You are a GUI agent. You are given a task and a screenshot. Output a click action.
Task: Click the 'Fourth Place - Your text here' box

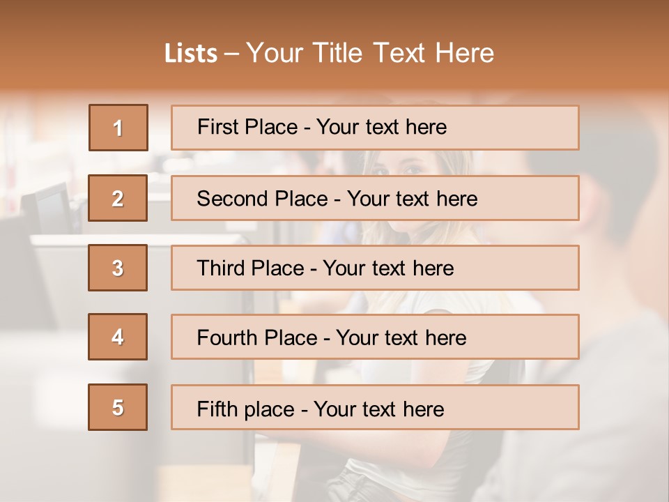375,337
